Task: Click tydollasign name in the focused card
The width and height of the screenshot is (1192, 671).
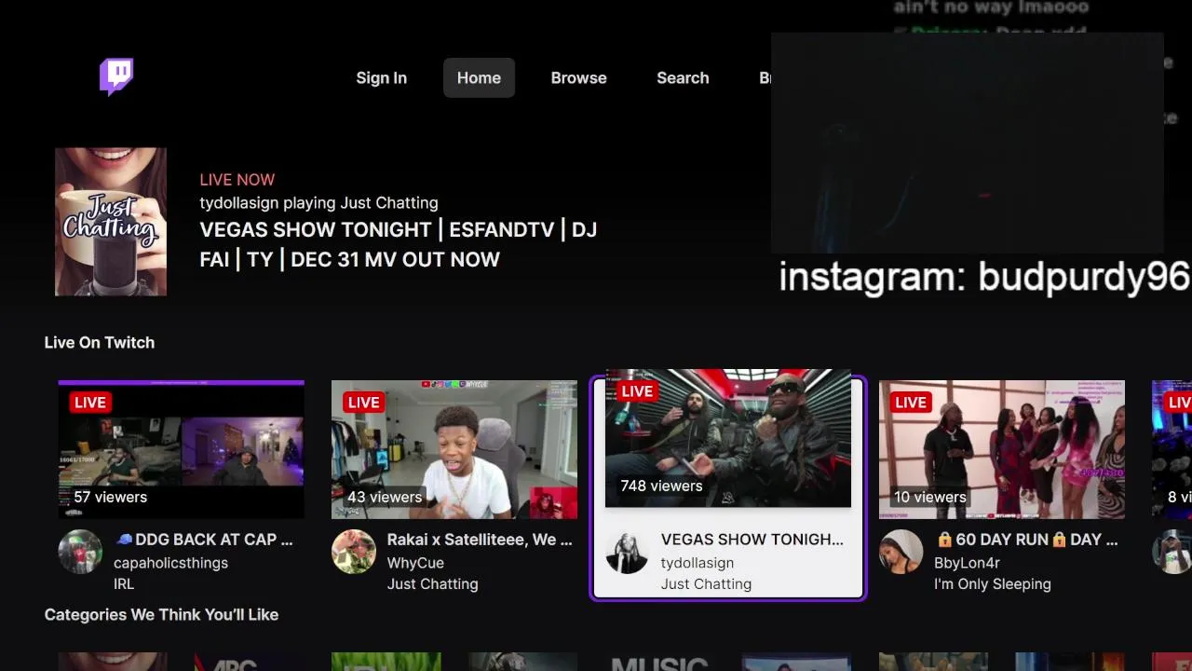Action: pyautogui.click(x=698, y=563)
